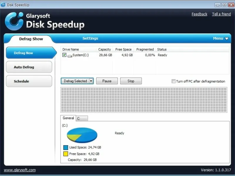The width and height of the screenshot is (235, 176).
Task: Visit the www.glarysoft.com link
Action: (x=20, y=170)
